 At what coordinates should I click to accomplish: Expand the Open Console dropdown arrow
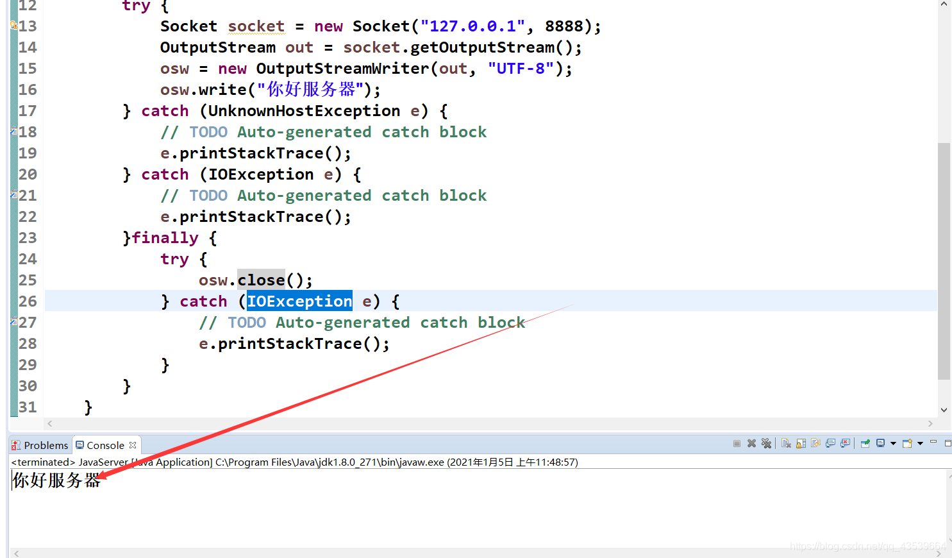(x=920, y=444)
